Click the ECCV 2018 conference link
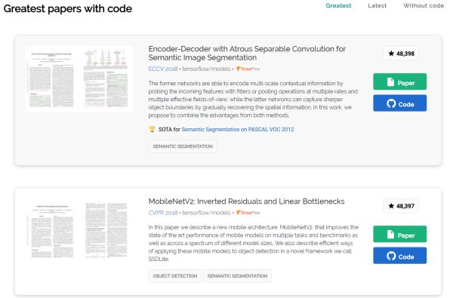 point(163,69)
